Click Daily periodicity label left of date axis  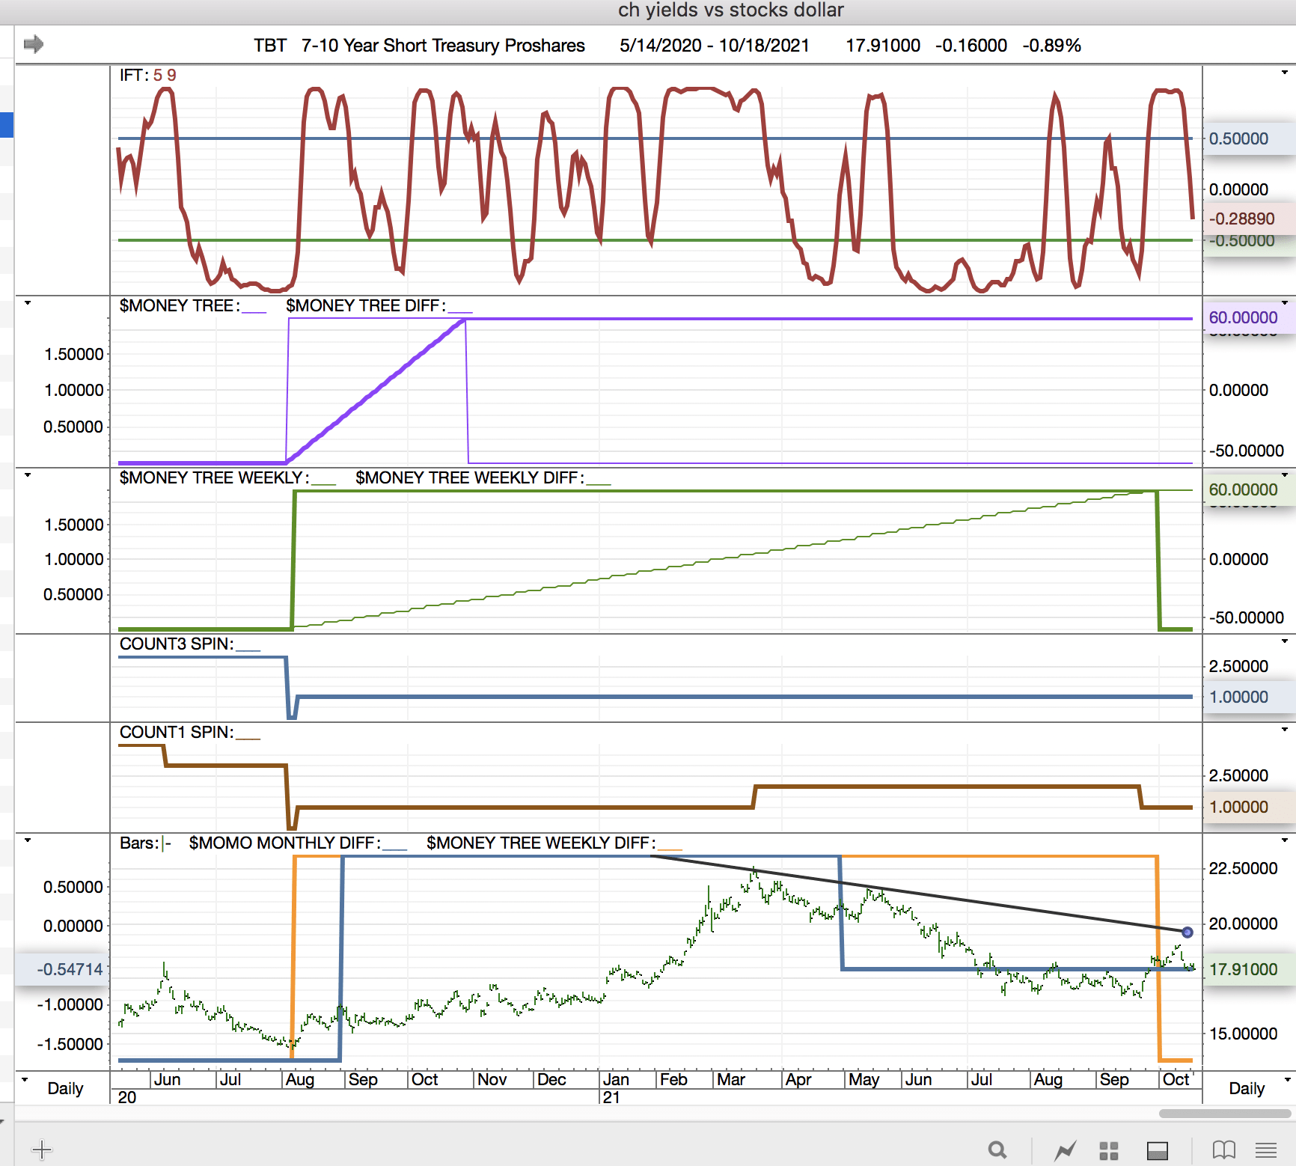(65, 1088)
